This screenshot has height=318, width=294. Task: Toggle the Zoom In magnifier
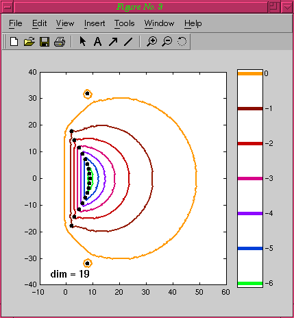[x=152, y=42]
